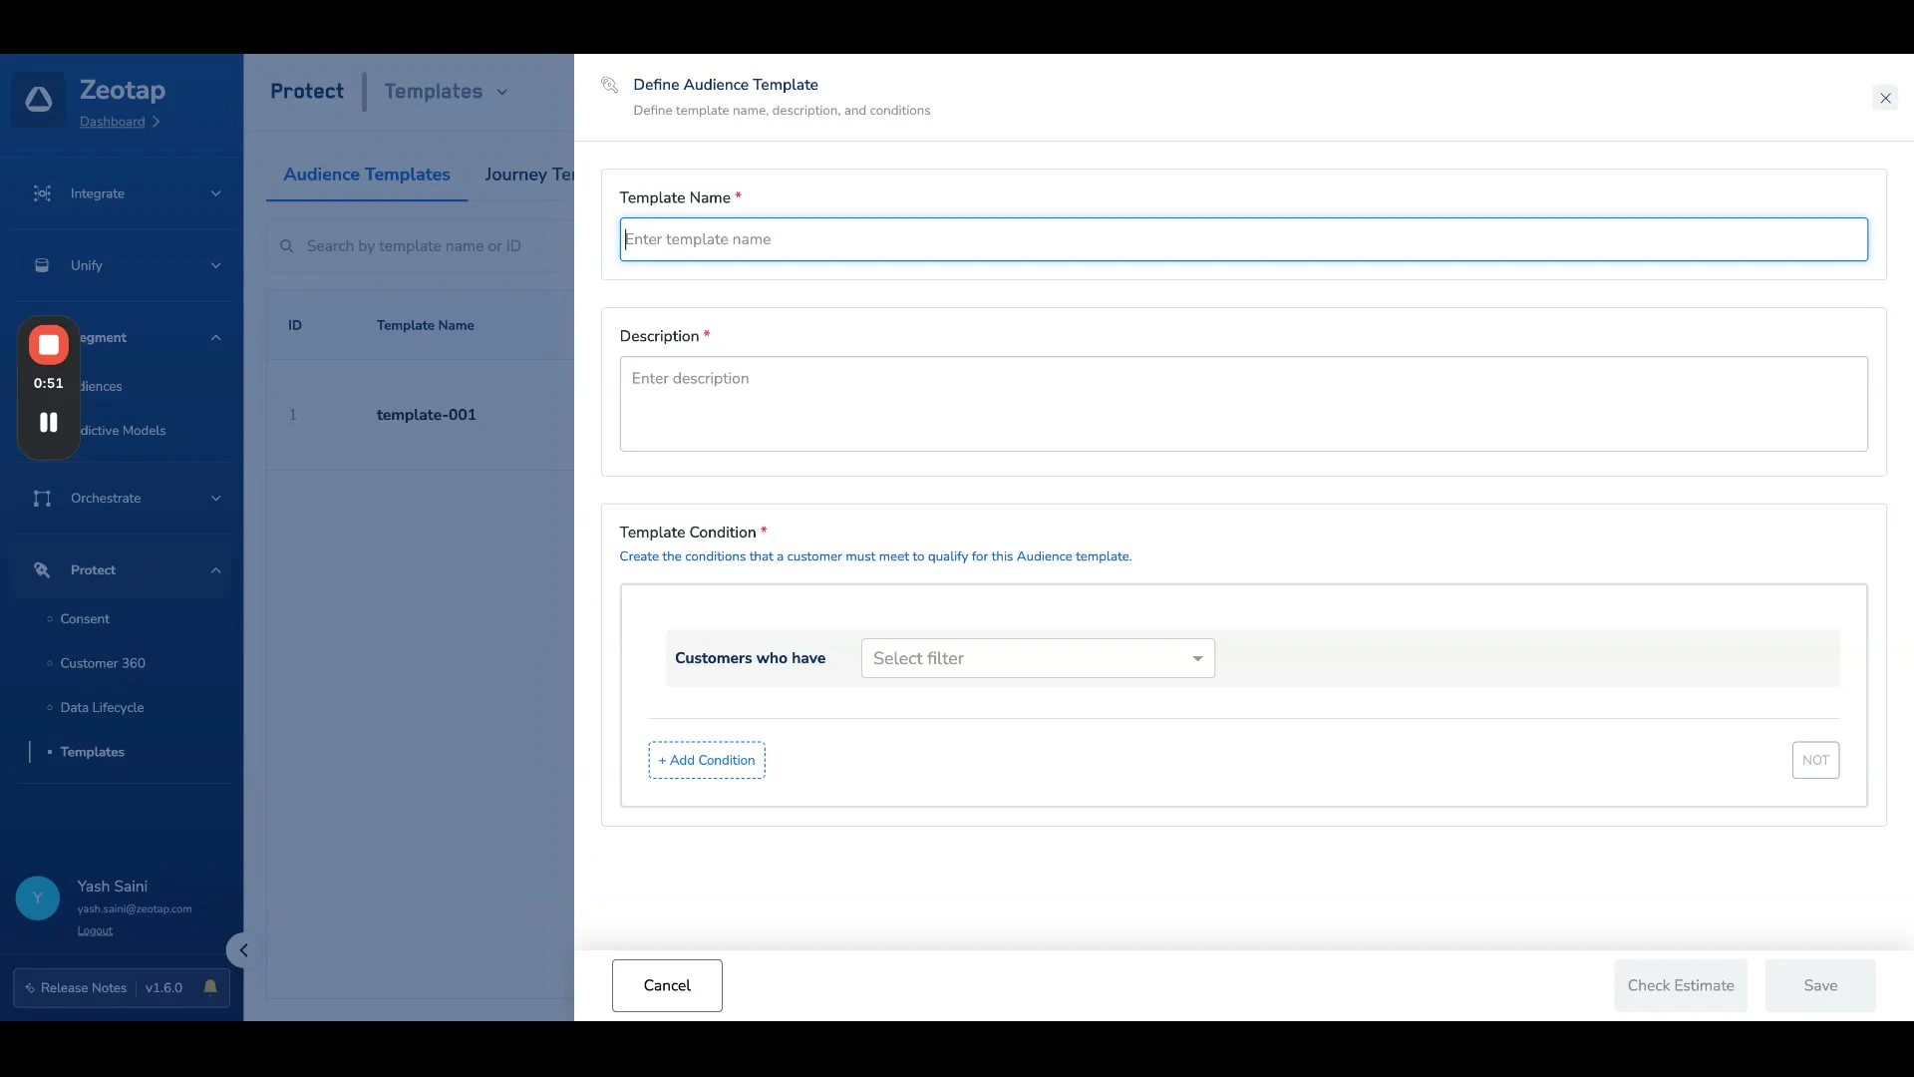Click the Protect section icon
This screenshot has width=1914, height=1077.
(42, 570)
